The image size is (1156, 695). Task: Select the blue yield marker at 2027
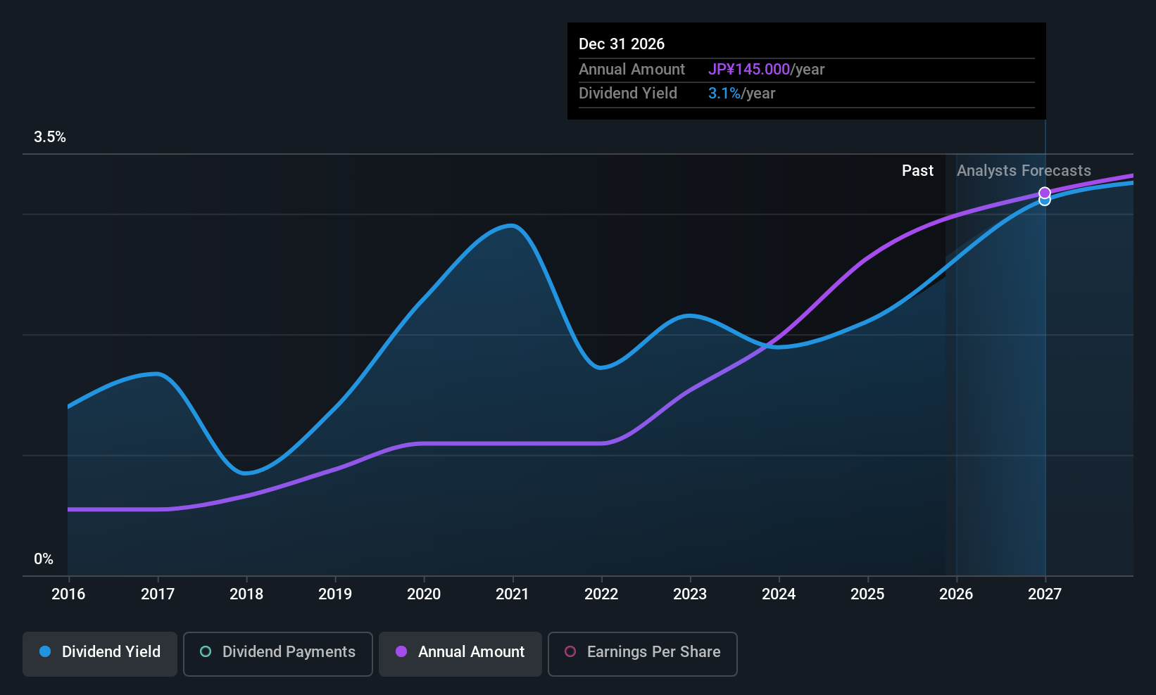(1045, 201)
